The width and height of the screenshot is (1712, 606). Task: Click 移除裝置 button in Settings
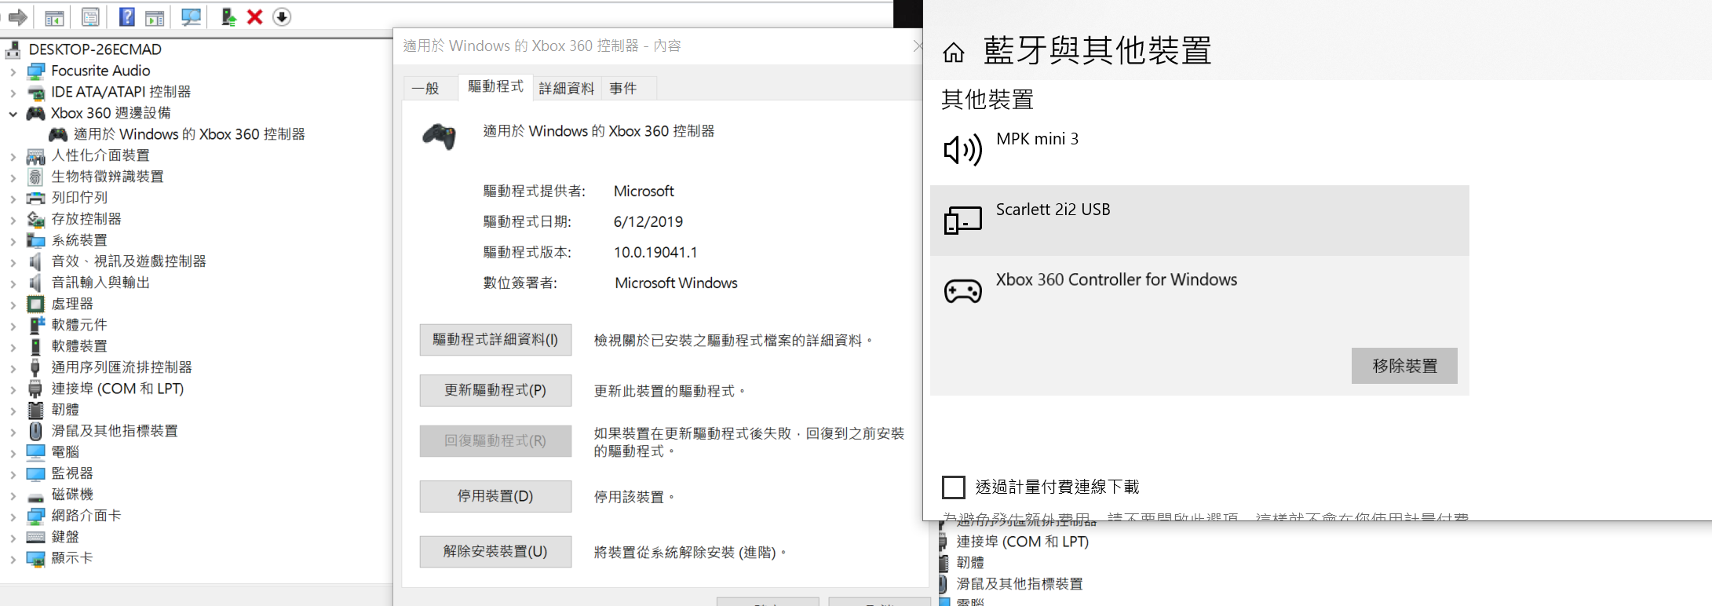(1404, 366)
